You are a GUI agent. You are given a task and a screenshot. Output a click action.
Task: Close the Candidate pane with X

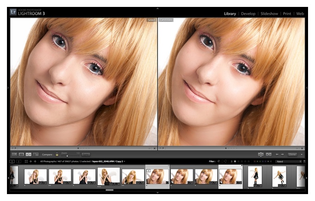(x=302, y=148)
